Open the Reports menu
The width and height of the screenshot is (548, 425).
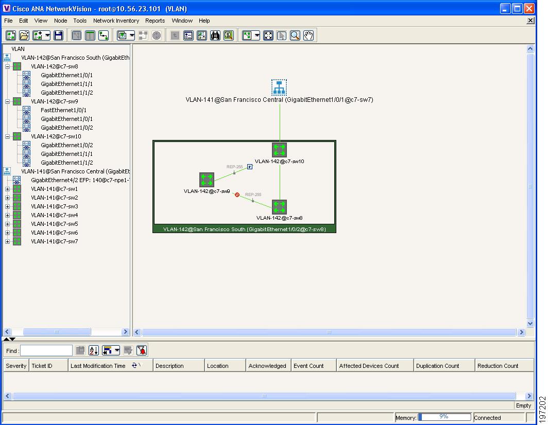tap(155, 21)
